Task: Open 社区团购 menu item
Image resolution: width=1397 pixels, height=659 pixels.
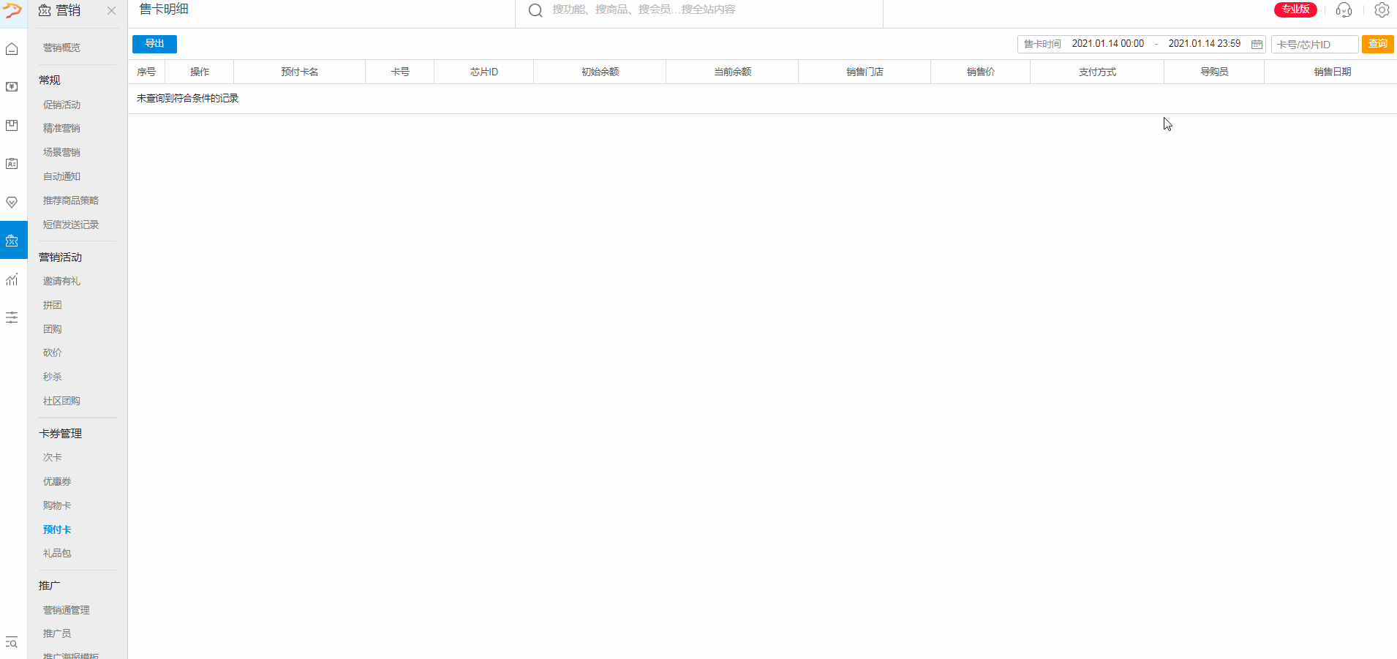Action: click(x=61, y=401)
